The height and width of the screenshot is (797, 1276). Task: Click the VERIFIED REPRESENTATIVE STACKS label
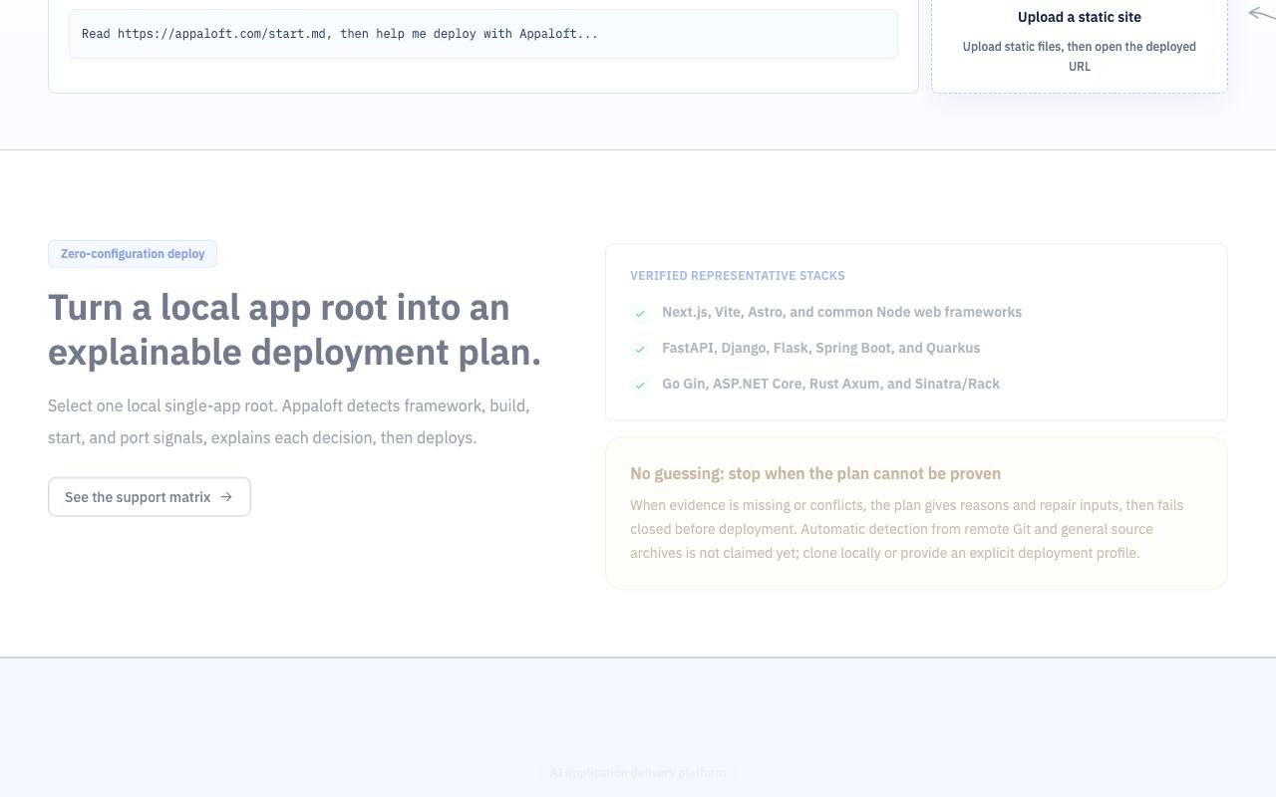tap(738, 276)
